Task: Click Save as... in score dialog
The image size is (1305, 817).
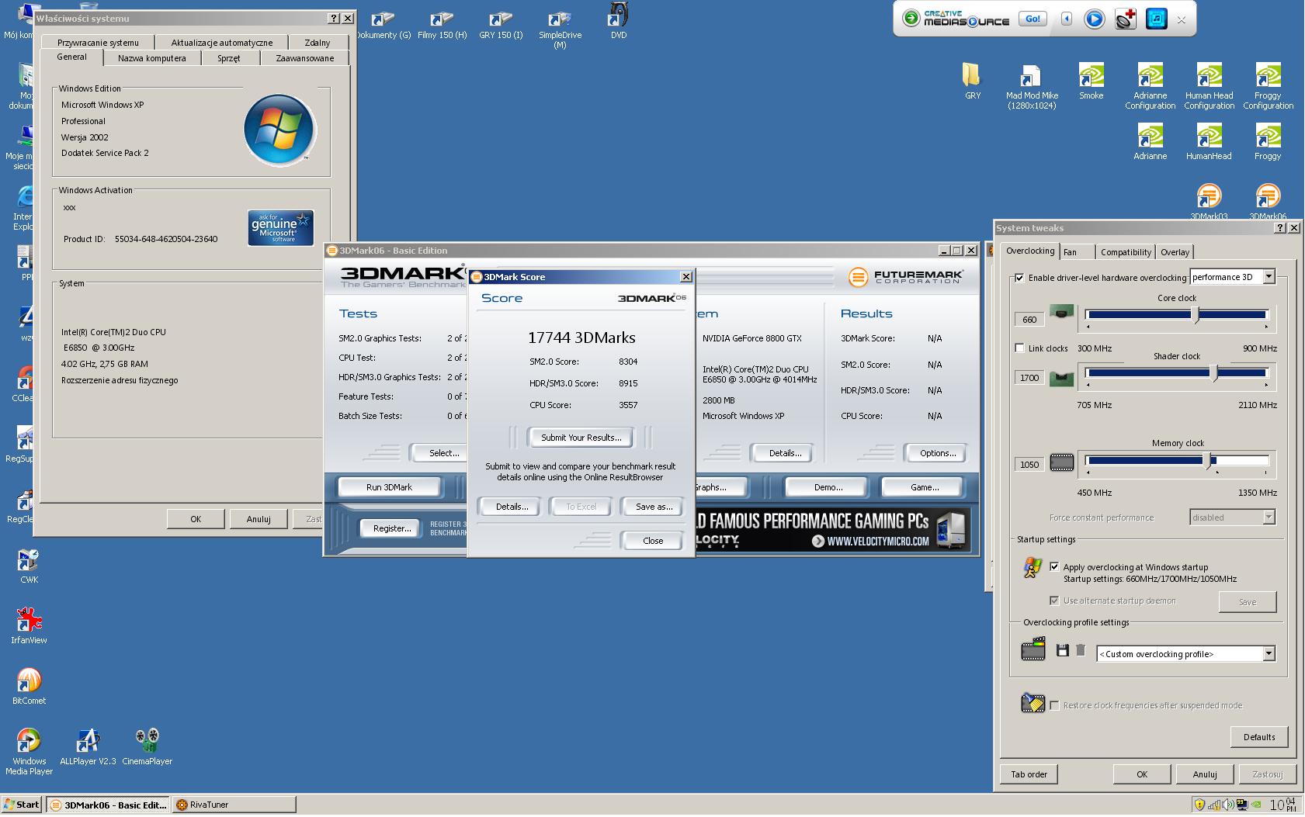Action: [x=654, y=507]
